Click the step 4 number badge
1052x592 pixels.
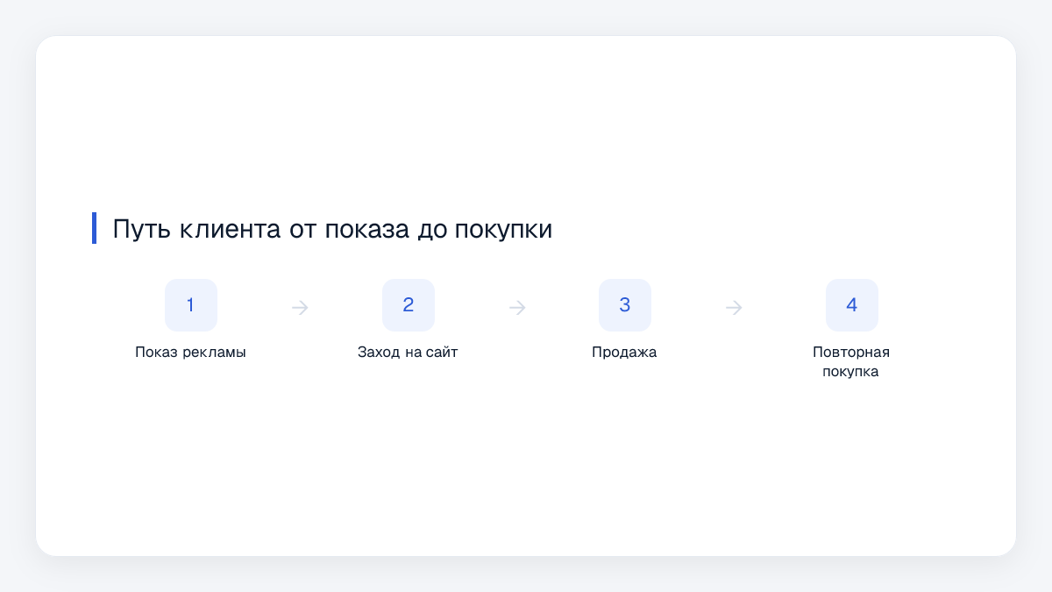pos(851,305)
